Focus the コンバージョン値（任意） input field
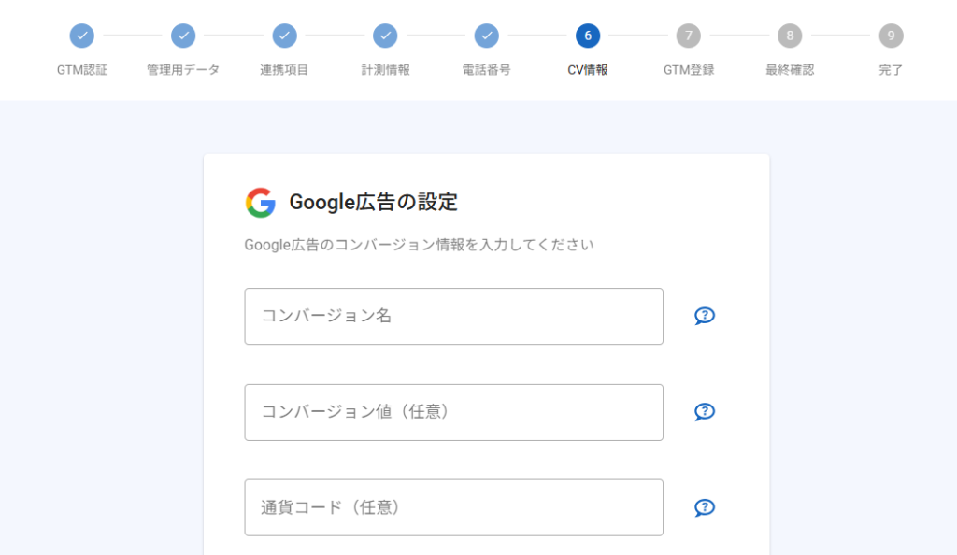This screenshot has height=555, width=957. tap(453, 412)
